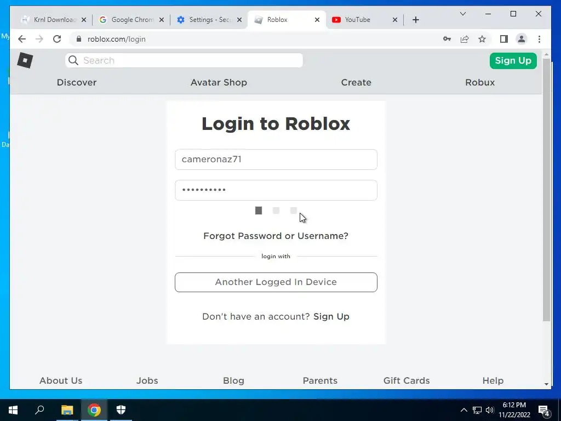
Task: Open the Blog footer link
Action: pos(233,380)
